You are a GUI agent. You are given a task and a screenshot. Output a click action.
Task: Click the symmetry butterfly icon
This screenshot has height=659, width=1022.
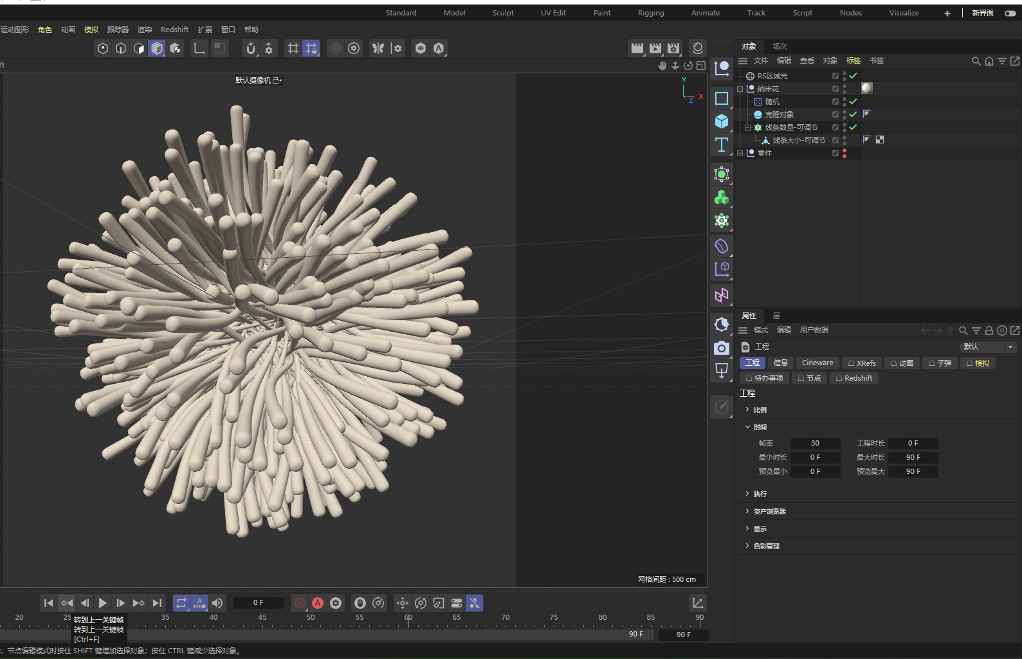(378, 48)
